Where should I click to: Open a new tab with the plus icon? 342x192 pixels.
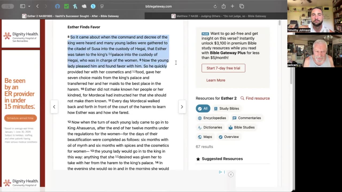click(232, 6)
